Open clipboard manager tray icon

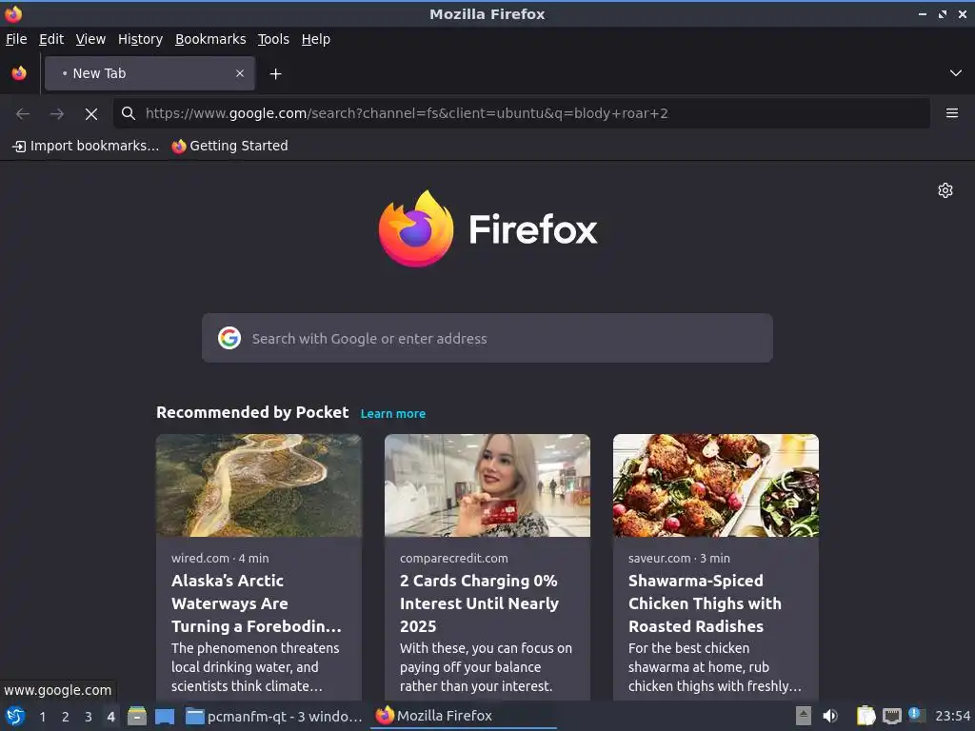click(866, 716)
